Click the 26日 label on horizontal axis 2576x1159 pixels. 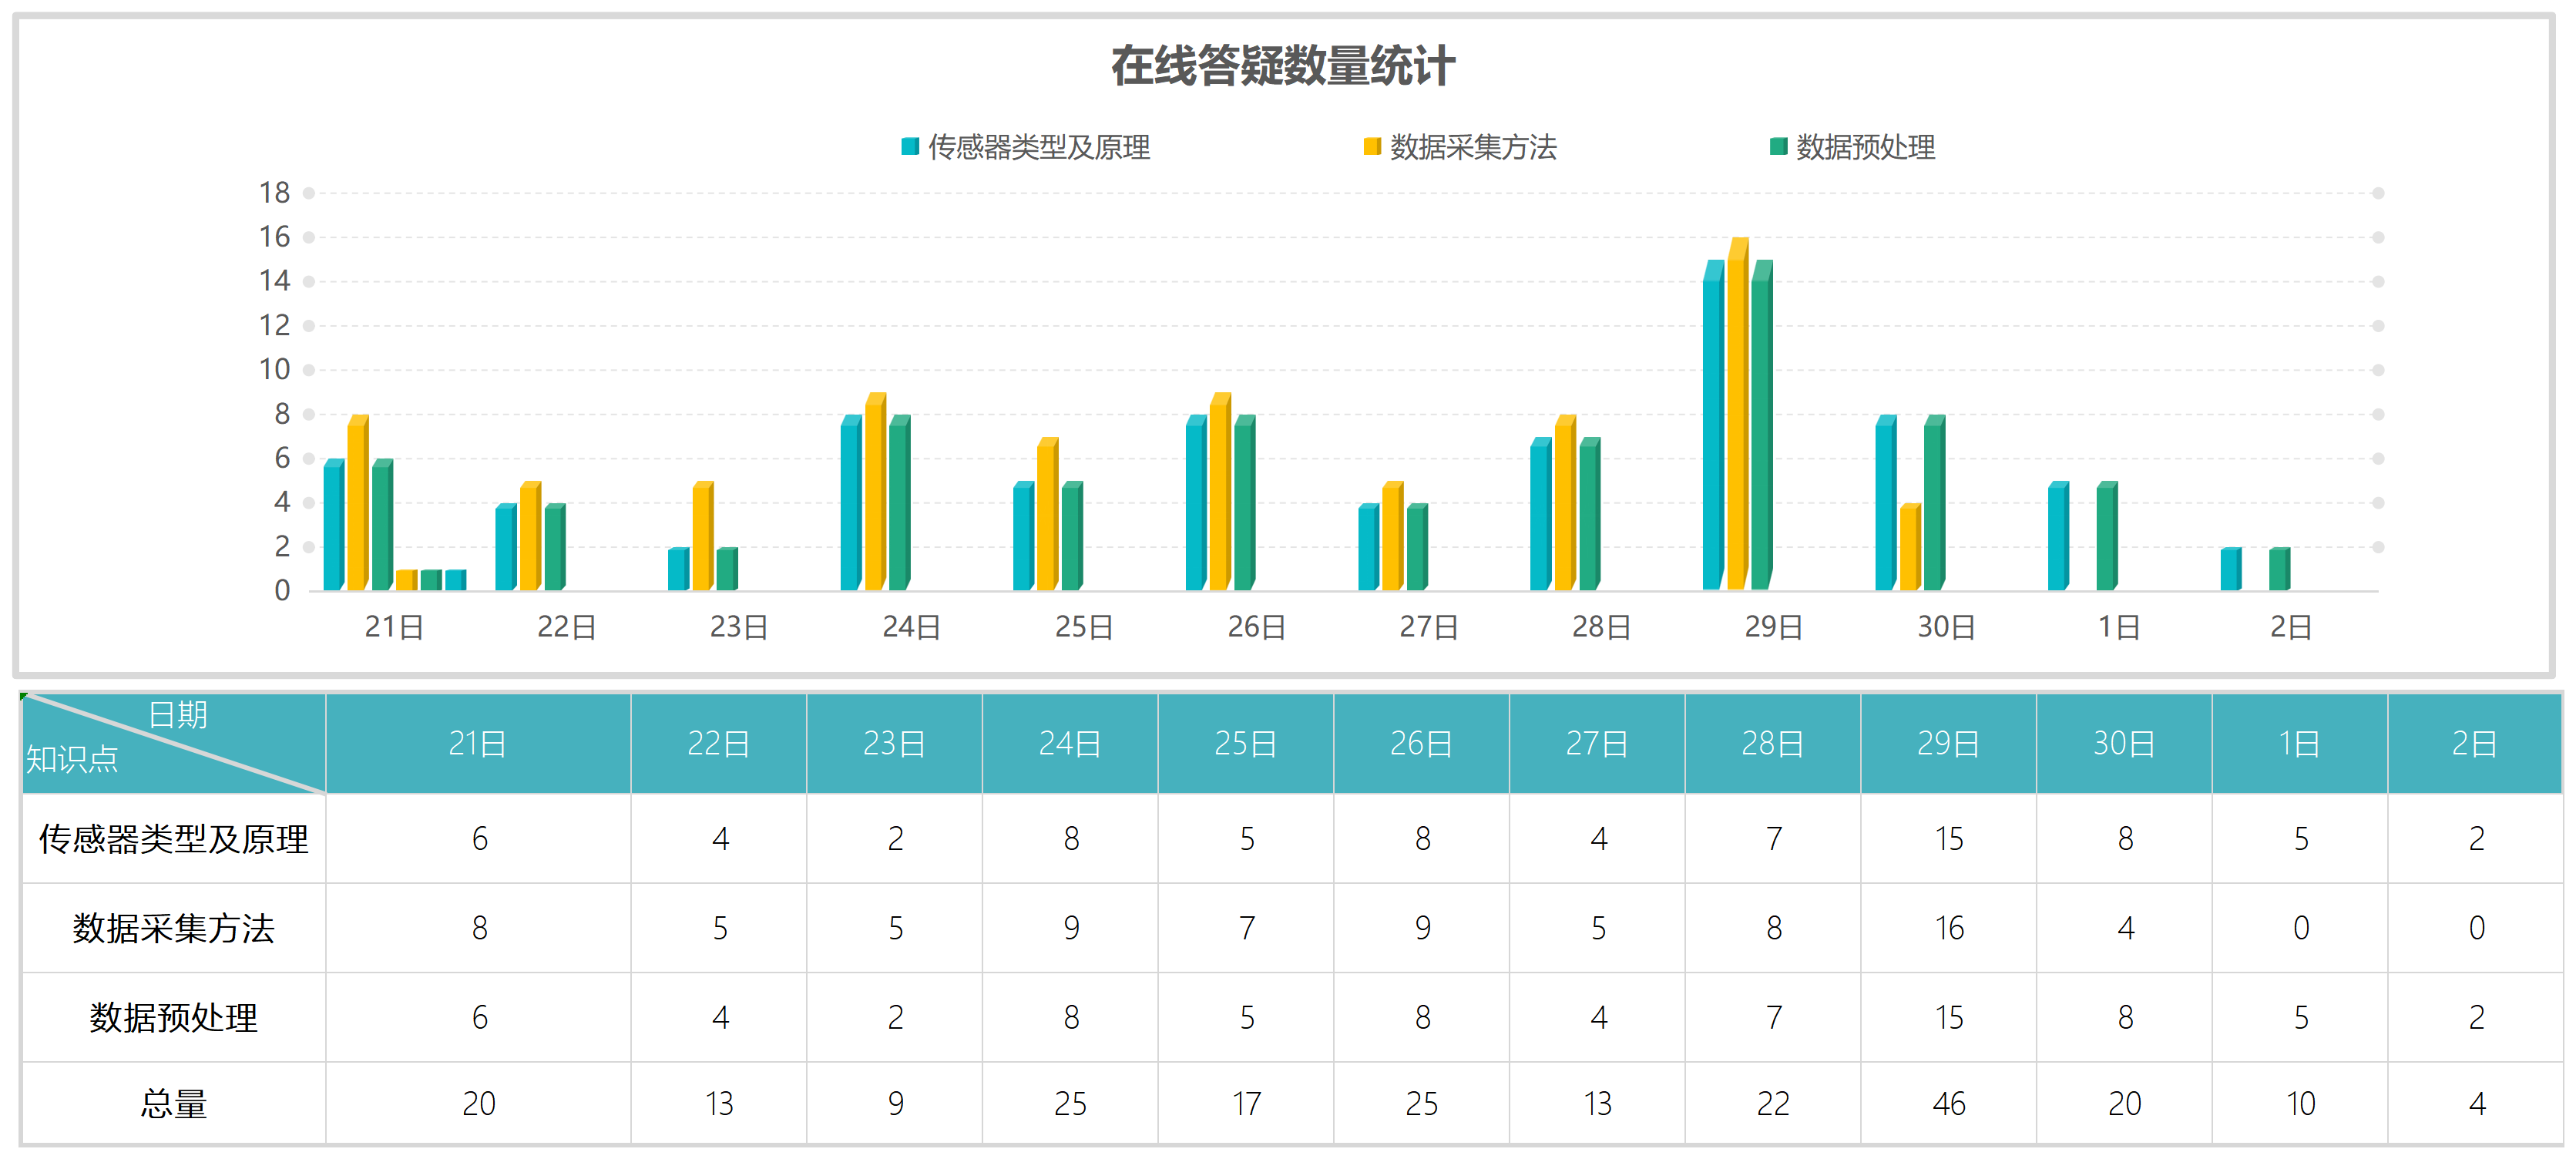coord(1256,627)
